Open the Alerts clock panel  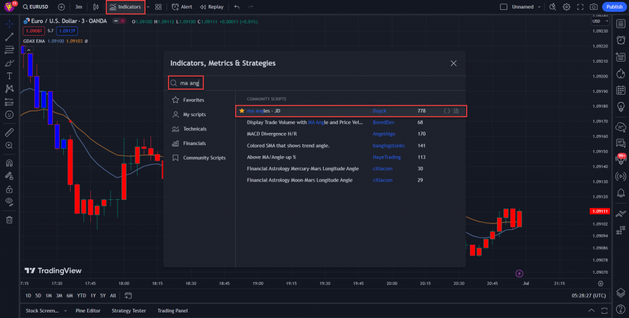[620, 40]
